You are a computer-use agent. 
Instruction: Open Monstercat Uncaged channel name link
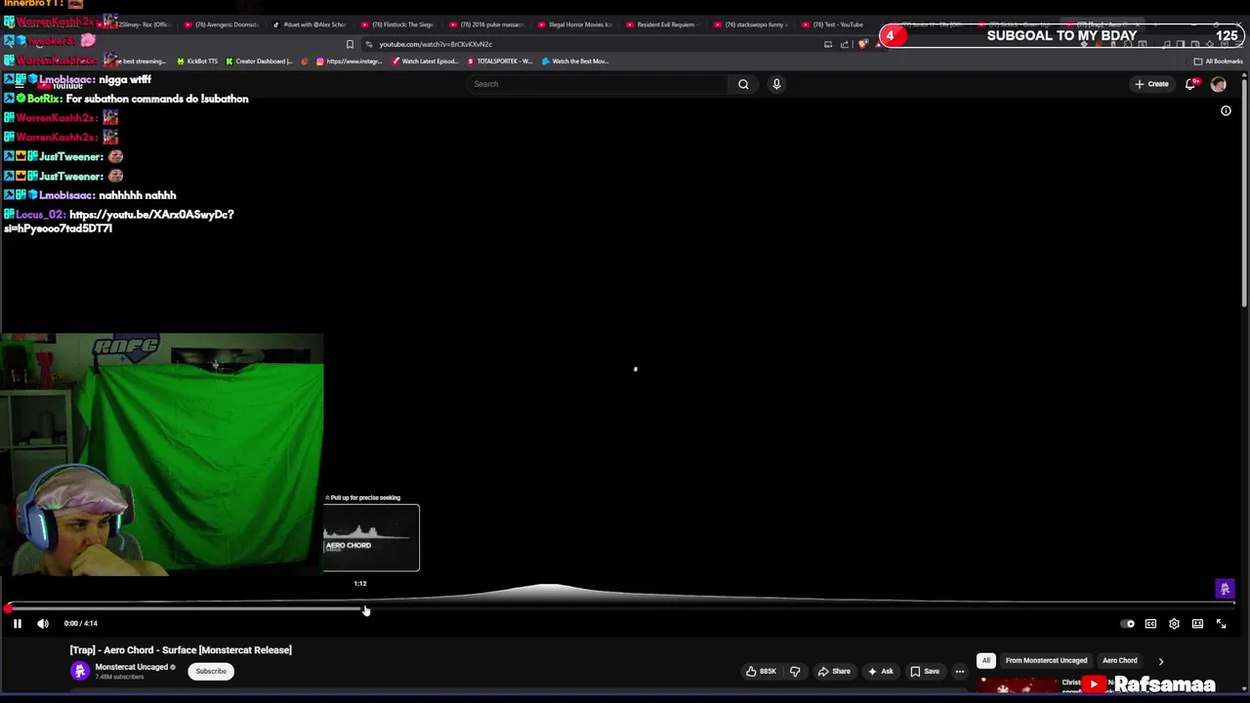click(132, 667)
